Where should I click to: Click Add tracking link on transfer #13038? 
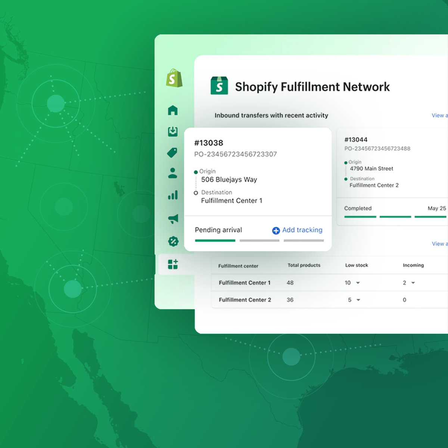(x=302, y=230)
